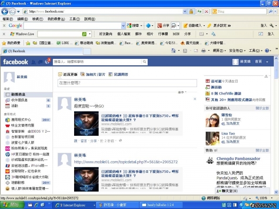Open the 說明(H) menu
Viewport: 279px width, 209px height.
point(89,19)
